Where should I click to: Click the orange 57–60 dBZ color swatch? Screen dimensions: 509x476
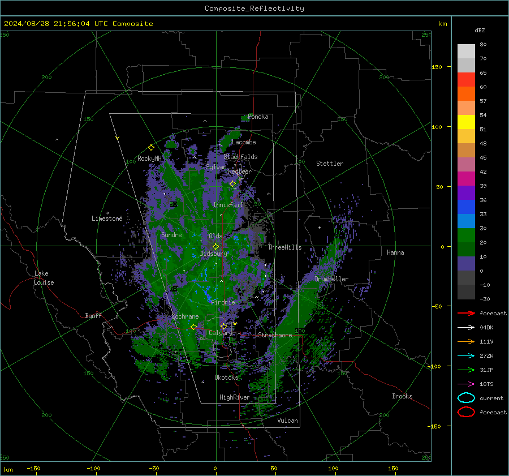466,94
